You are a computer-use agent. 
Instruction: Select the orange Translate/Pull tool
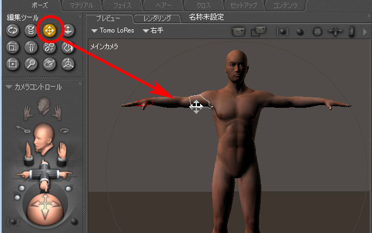tap(49, 30)
